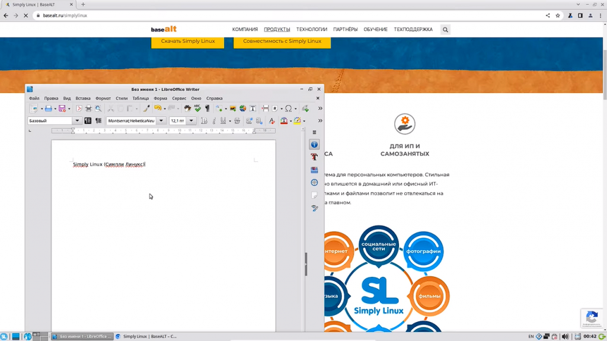
Task: Open the New document dropdown arrow
Action: pyautogui.click(x=42, y=109)
